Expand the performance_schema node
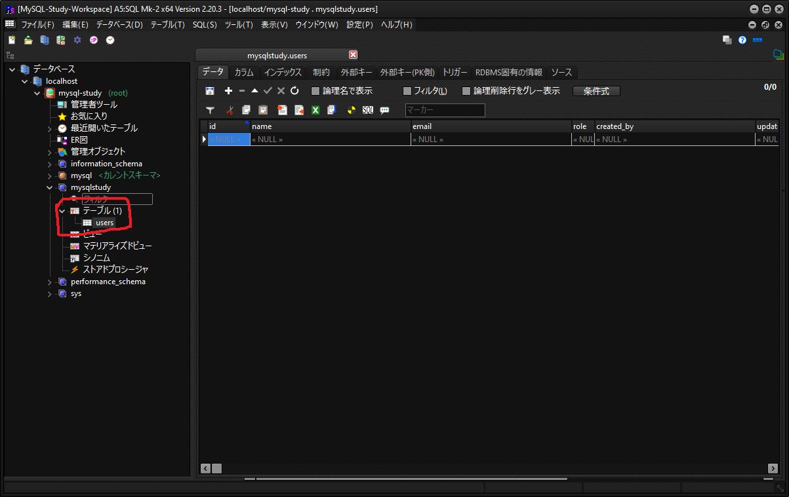This screenshot has width=789, height=497. pos(49,281)
